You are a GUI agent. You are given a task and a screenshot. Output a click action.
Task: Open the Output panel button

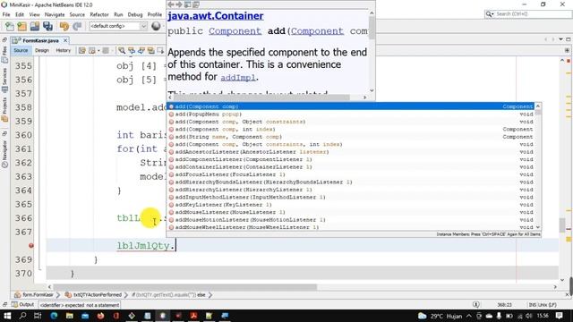point(22,304)
